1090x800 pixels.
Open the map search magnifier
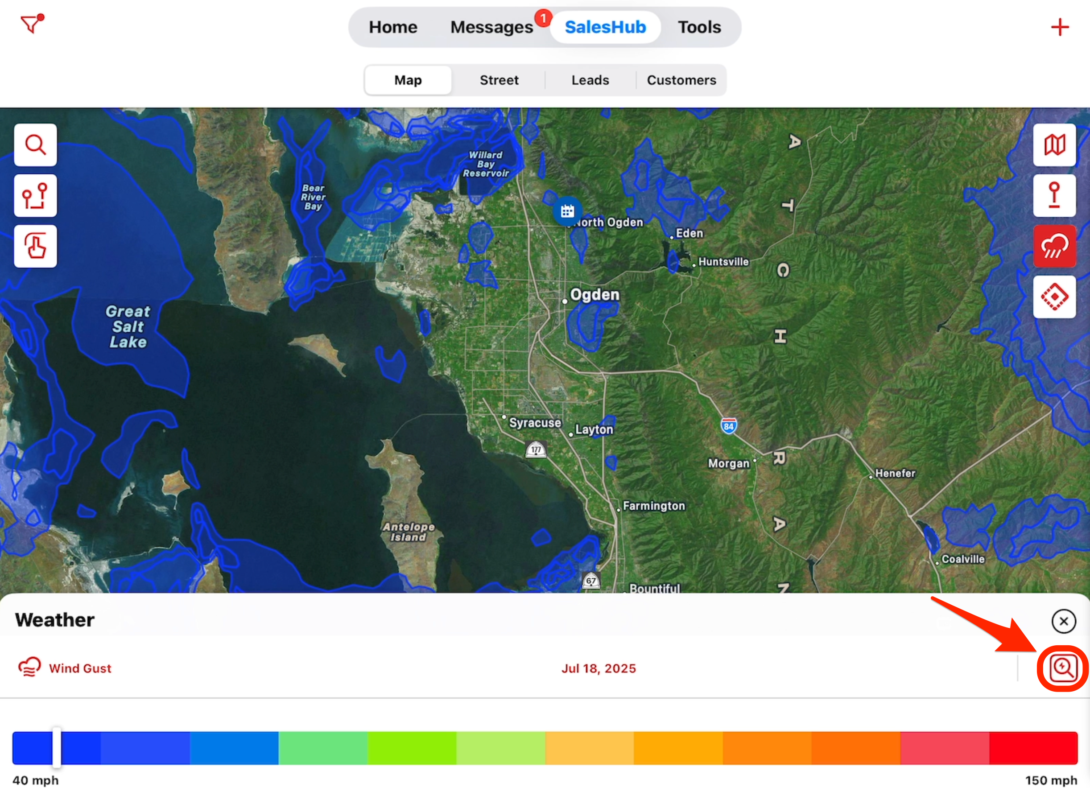(x=35, y=145)
